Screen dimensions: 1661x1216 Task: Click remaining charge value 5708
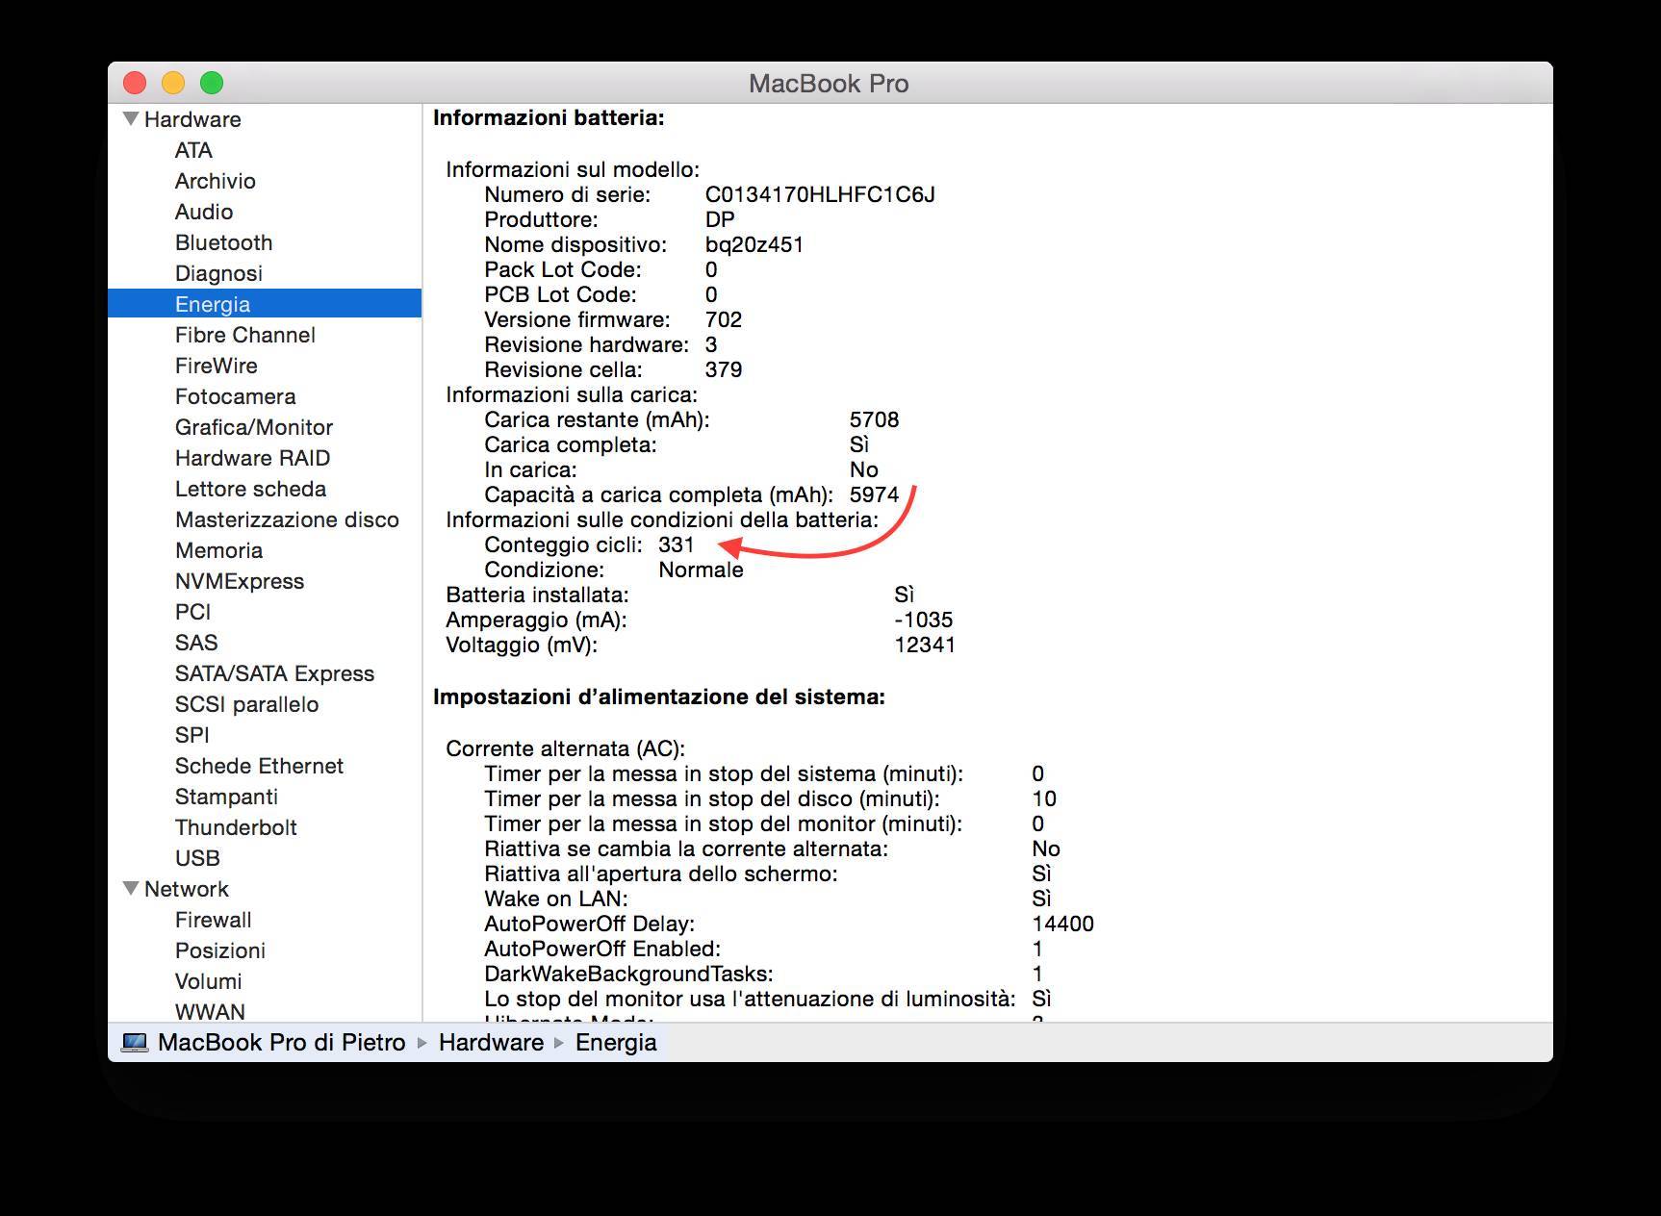[875, 419]
